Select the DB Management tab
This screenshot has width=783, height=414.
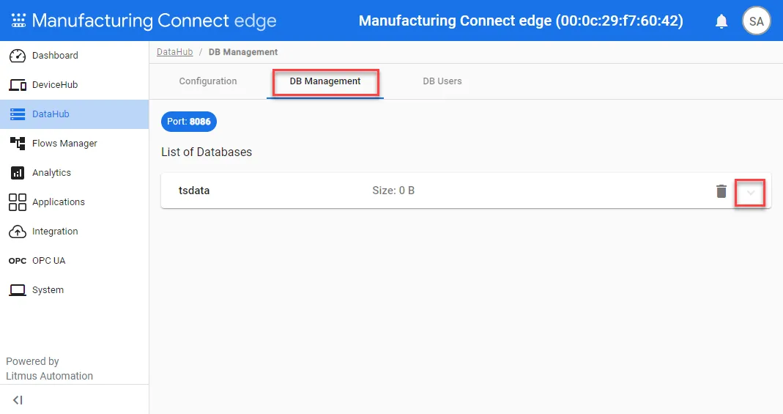coord(325,81)
